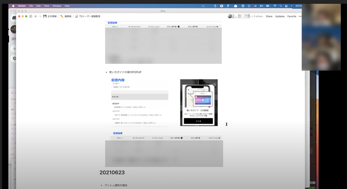Click the menu bar date and time
The width and height of the screenshot is (347, 189).
pos(298,6)
